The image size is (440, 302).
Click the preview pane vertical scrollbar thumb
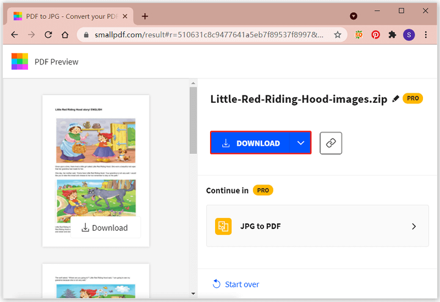[x=193, y=120]
